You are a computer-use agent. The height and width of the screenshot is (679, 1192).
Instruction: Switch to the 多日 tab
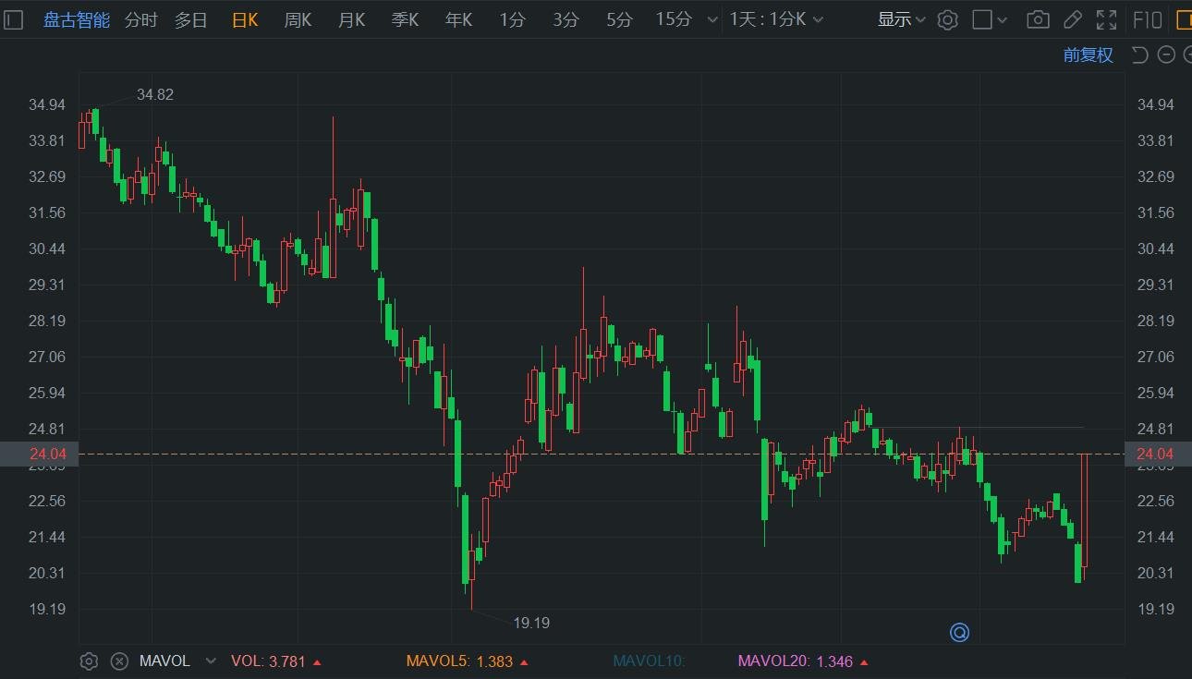(x=191, y=19)
